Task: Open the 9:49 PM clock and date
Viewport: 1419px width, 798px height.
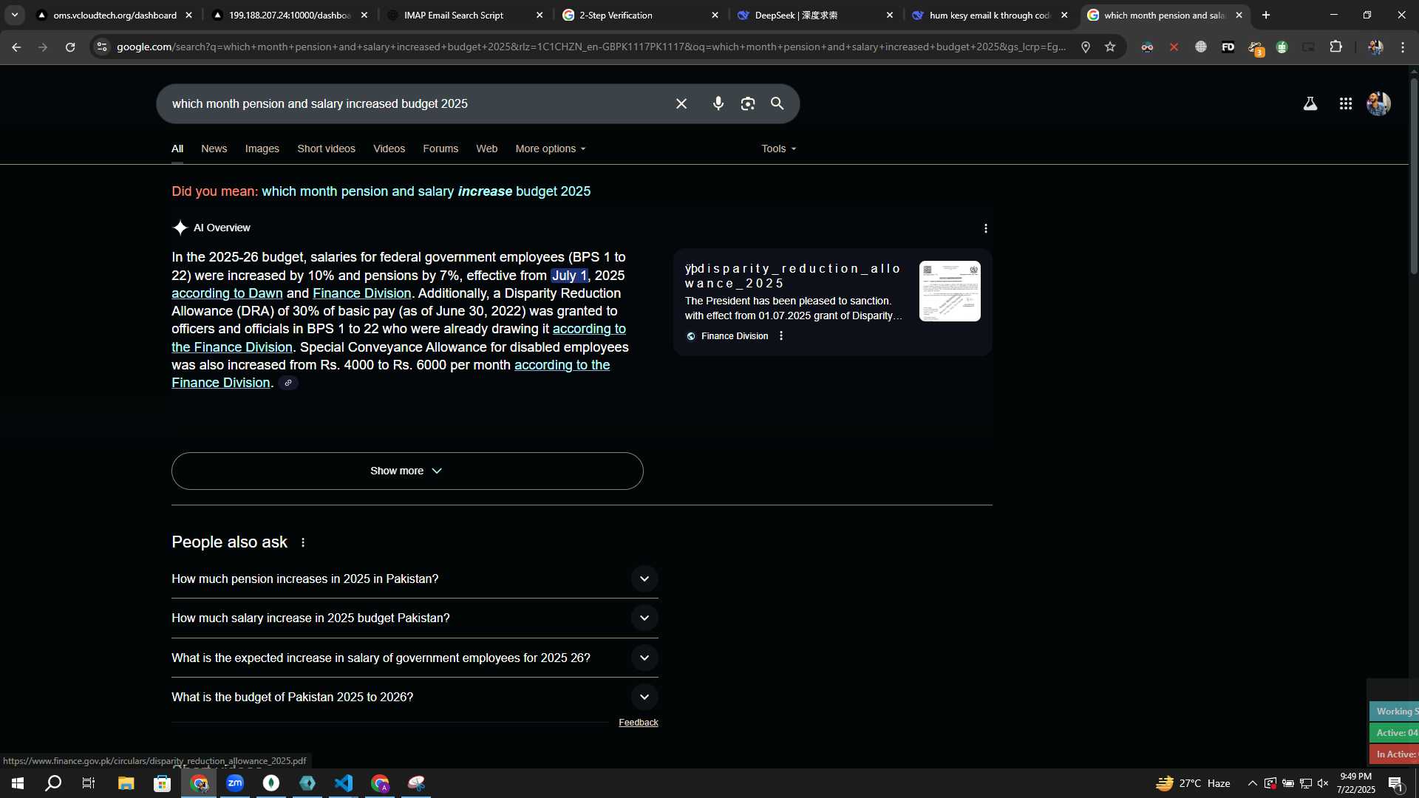Action: click(x=1355, y=783)
